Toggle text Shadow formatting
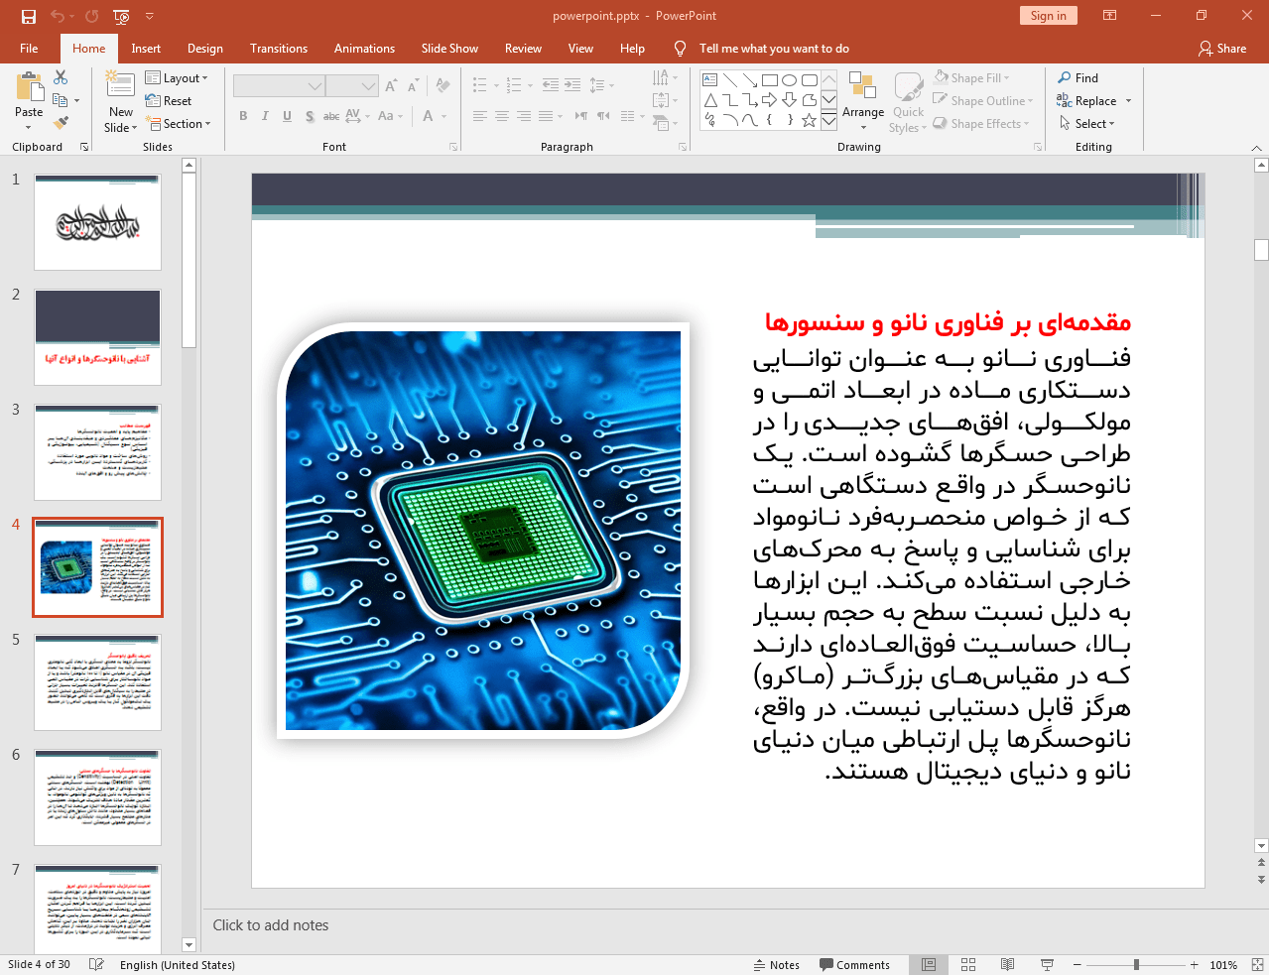1269x975 pixels. [x=310, y=116]
